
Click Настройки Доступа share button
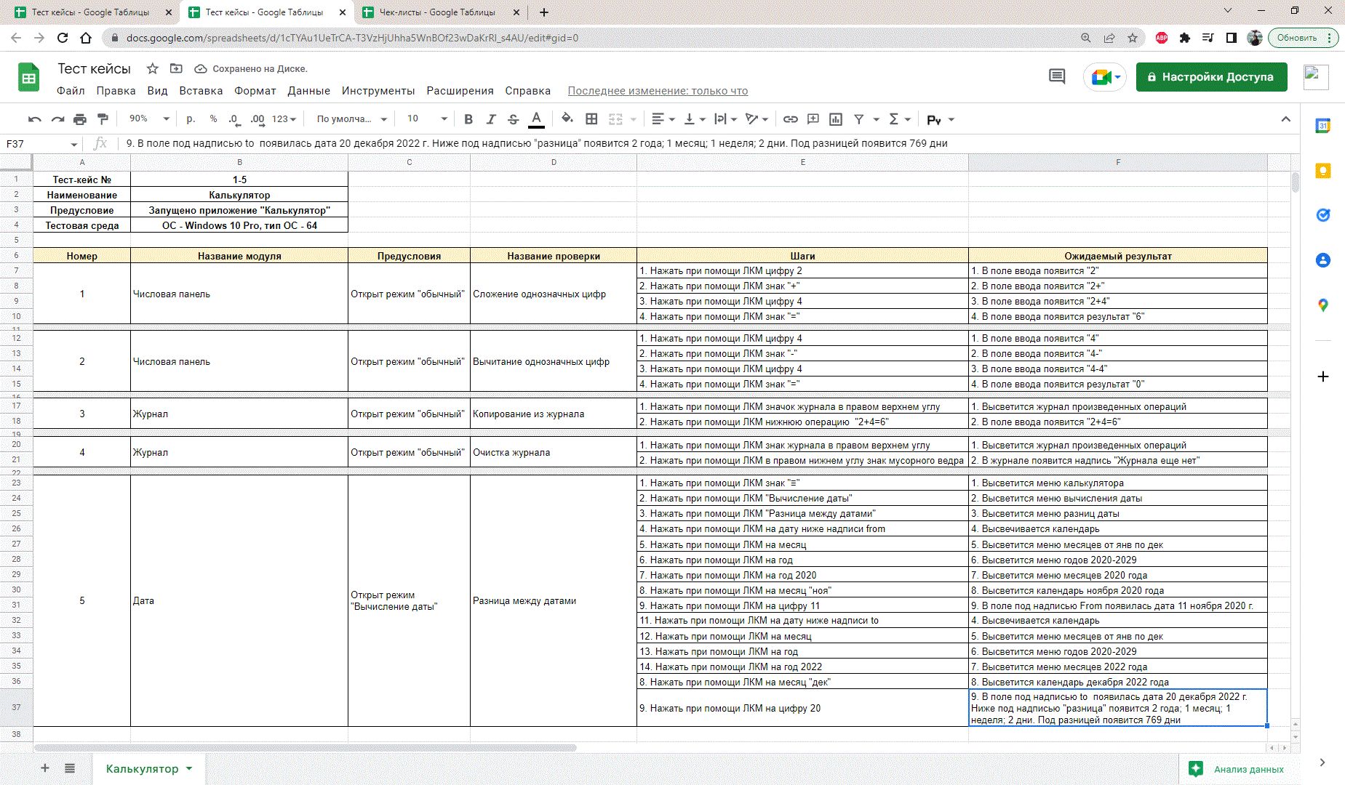click(x=1211, y=76)
